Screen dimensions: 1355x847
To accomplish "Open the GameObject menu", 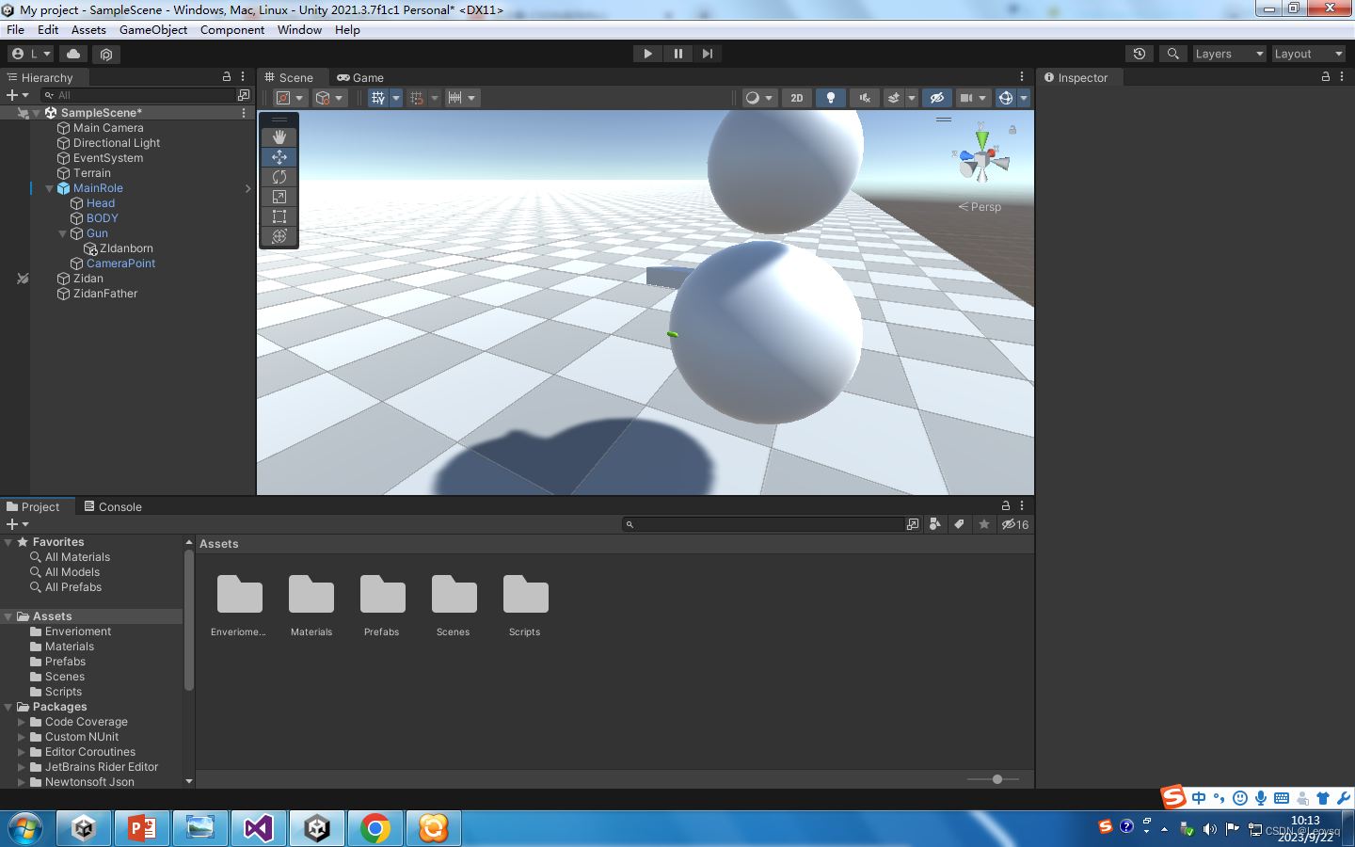I will click(153, 30).
